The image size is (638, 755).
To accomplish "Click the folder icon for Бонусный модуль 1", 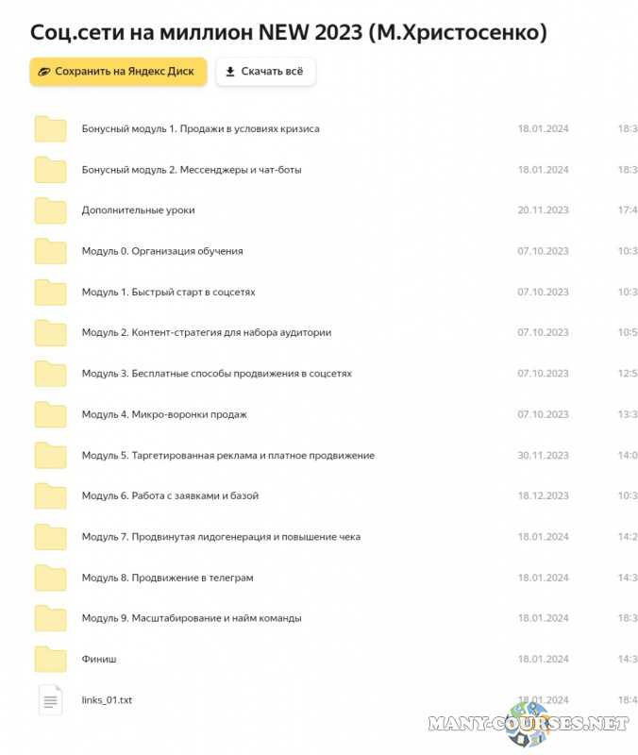I will pyautogui.click(x=50, y=129).
